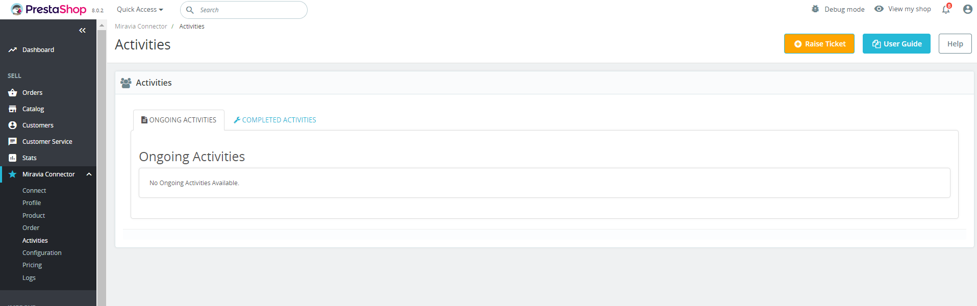Screen dimensions: 977x306
Task: Open the Quick Access dropdown
Action: click(140, 10)
